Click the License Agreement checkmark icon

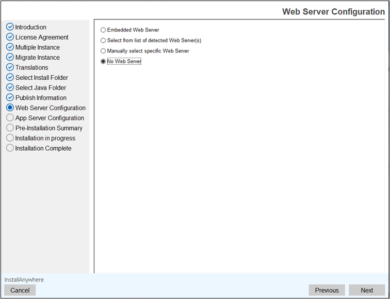[10, 37]
